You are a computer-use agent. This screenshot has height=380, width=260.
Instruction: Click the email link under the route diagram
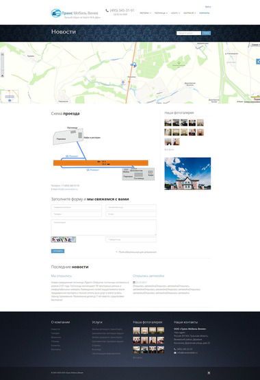[67, 189]
